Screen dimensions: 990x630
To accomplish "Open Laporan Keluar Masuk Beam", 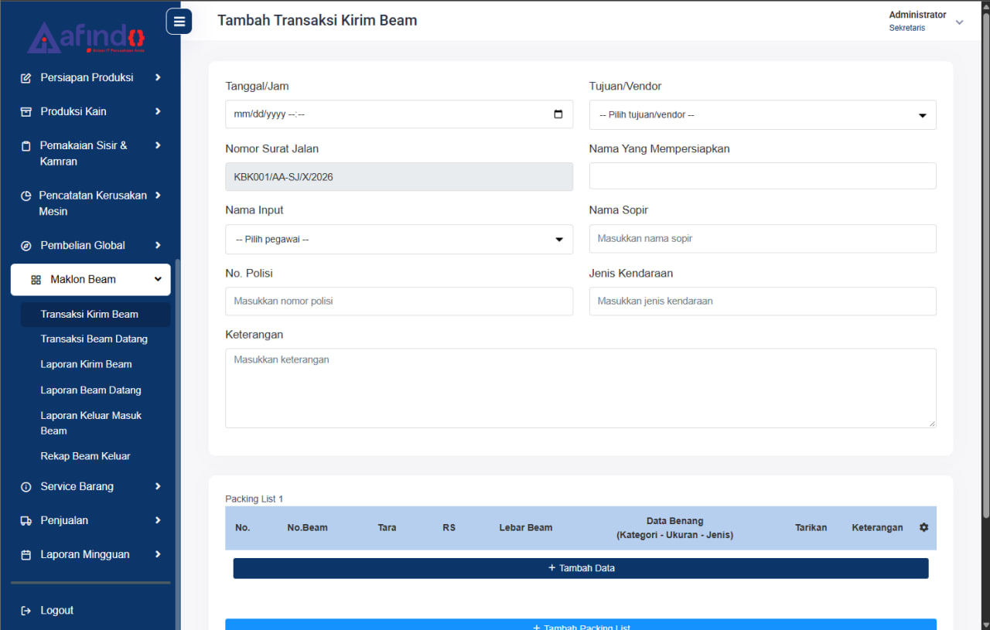I will [x=91, y=424].
